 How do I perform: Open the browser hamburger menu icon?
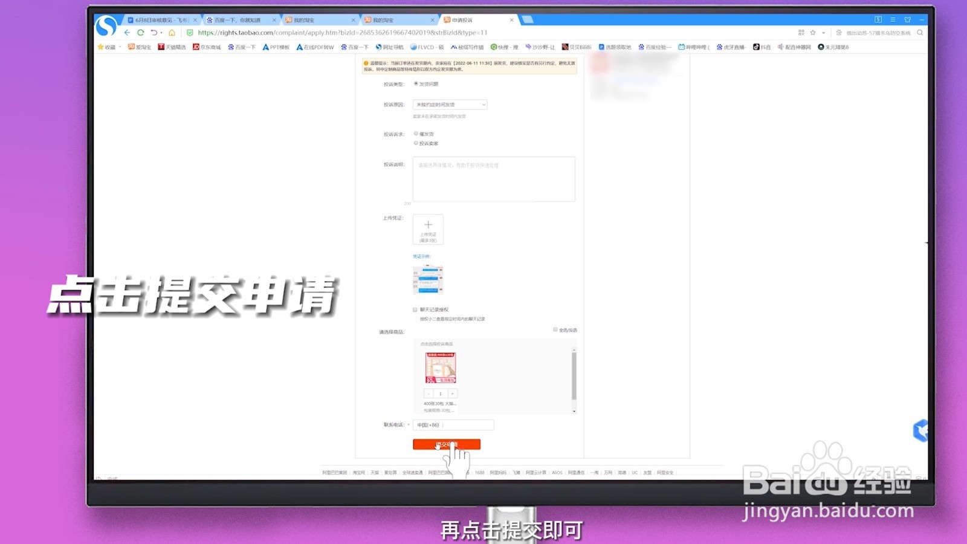click(893, 20)
